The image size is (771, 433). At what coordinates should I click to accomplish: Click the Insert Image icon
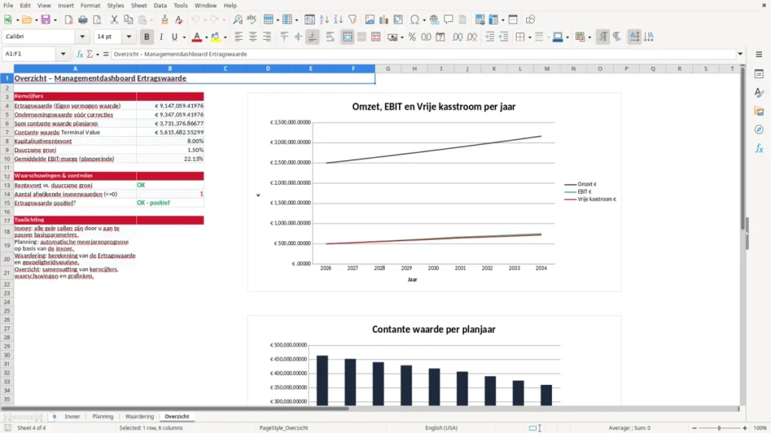click(370, 20)
